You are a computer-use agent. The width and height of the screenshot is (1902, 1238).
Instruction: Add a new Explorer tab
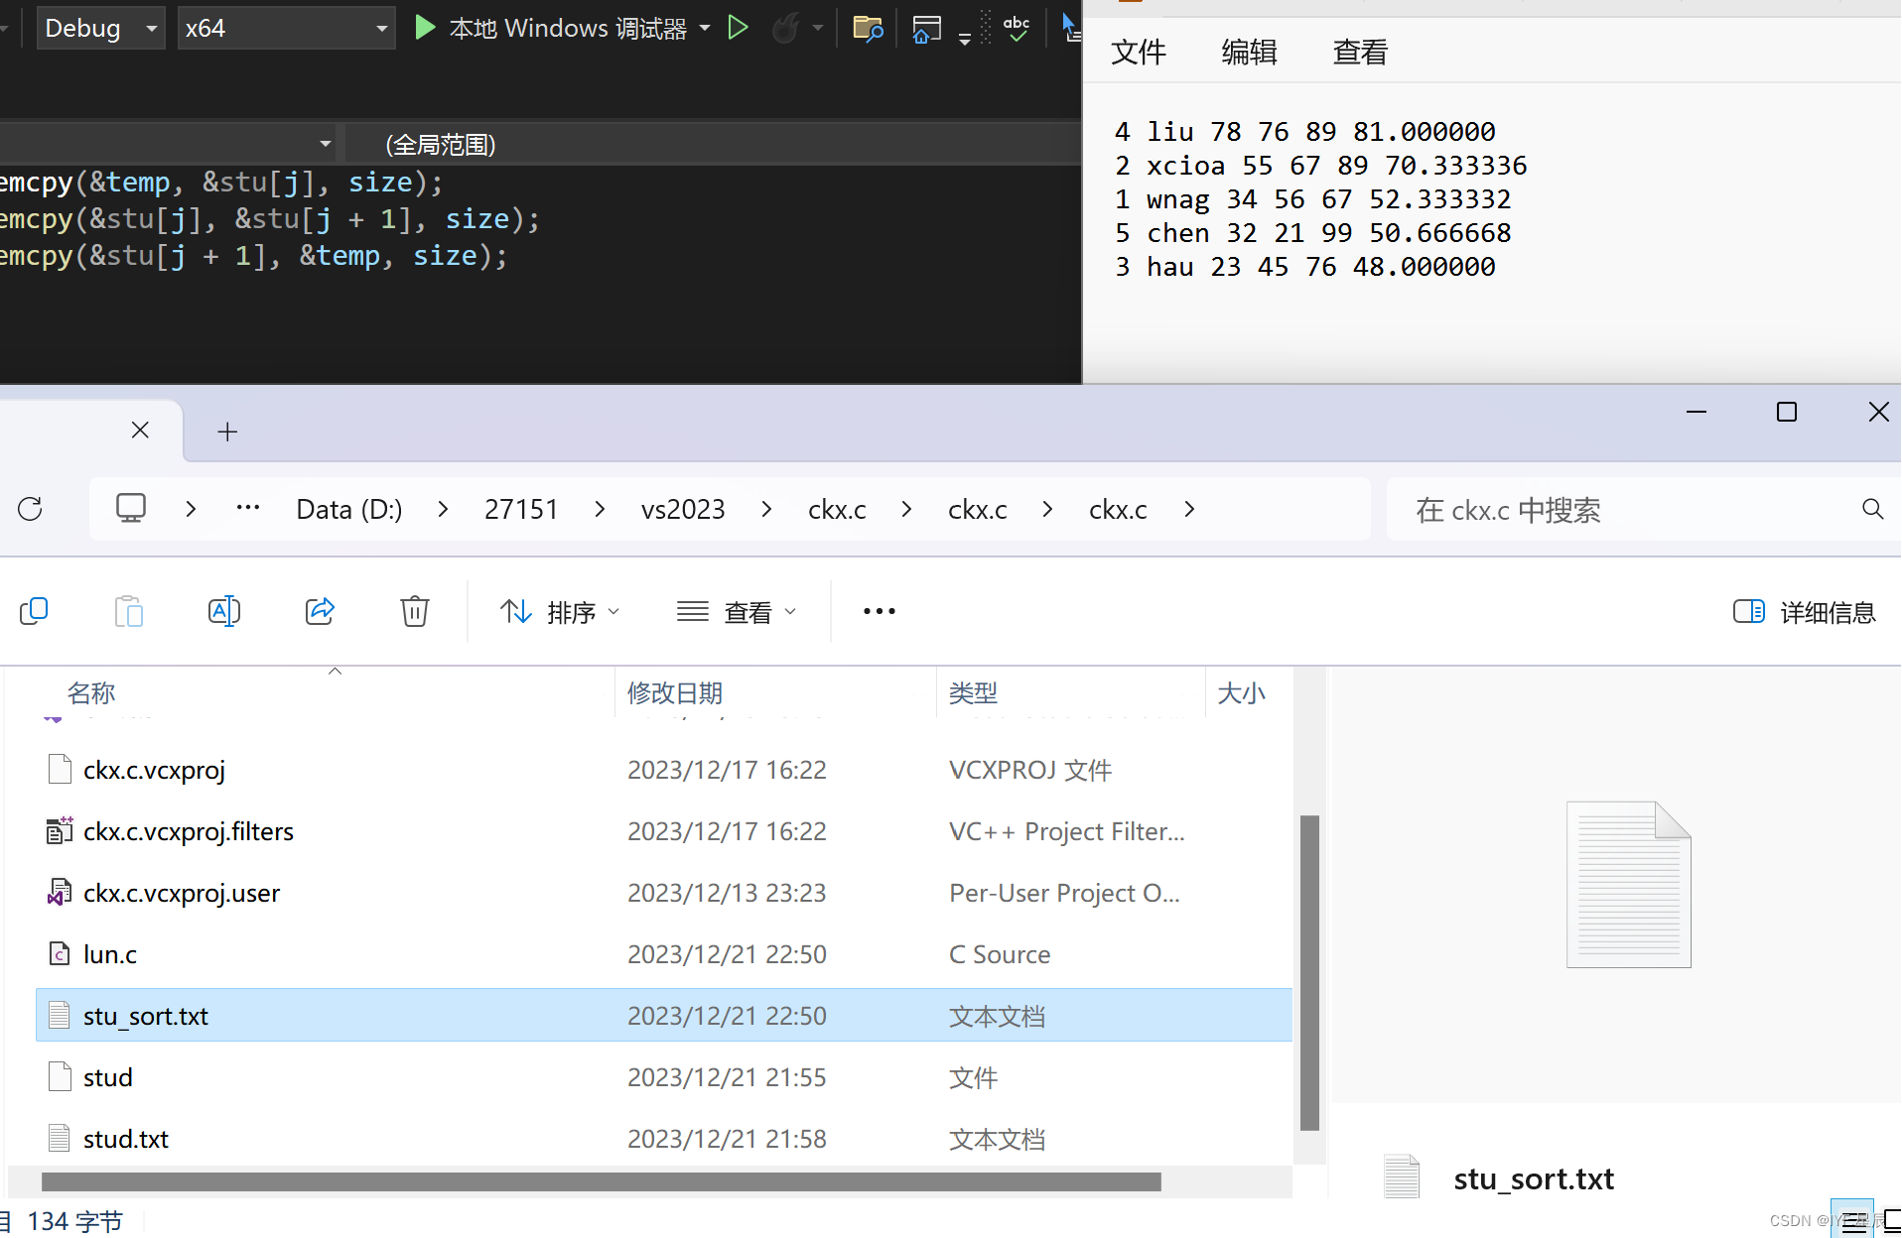(x=227, y=432)
